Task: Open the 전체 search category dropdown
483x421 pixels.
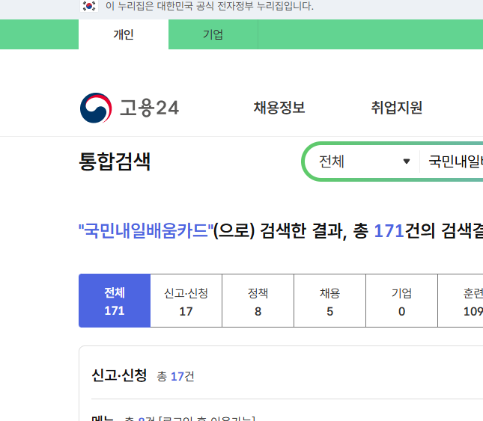Action: pyautogui.click(x=364, y=162)
